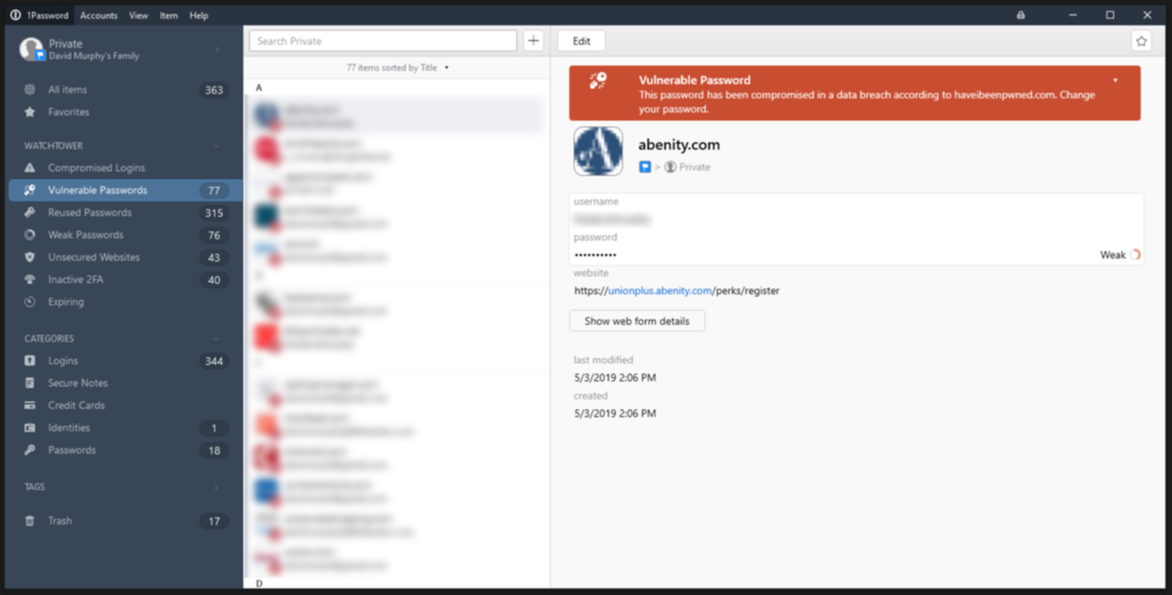Click the Trash count 17
This screenshot has height=595, width=1172.
214,521
